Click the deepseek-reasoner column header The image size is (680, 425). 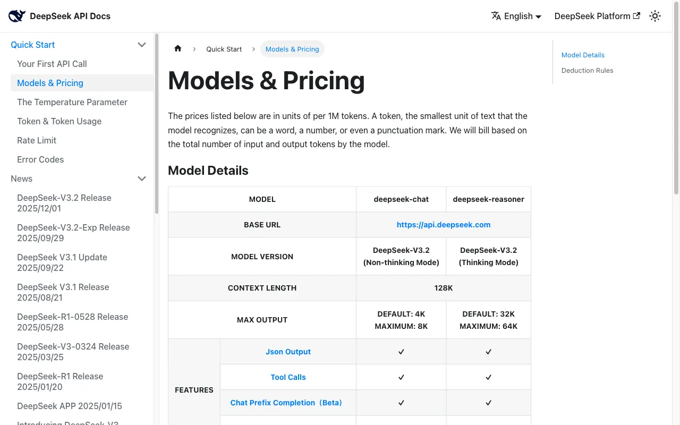pos(489,199)
